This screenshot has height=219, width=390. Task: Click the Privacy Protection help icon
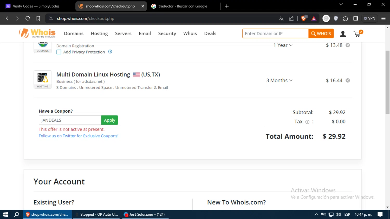110,52
